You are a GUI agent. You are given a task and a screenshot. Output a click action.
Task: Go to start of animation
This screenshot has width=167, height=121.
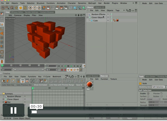pyautogui.click(x=59, y=66)
